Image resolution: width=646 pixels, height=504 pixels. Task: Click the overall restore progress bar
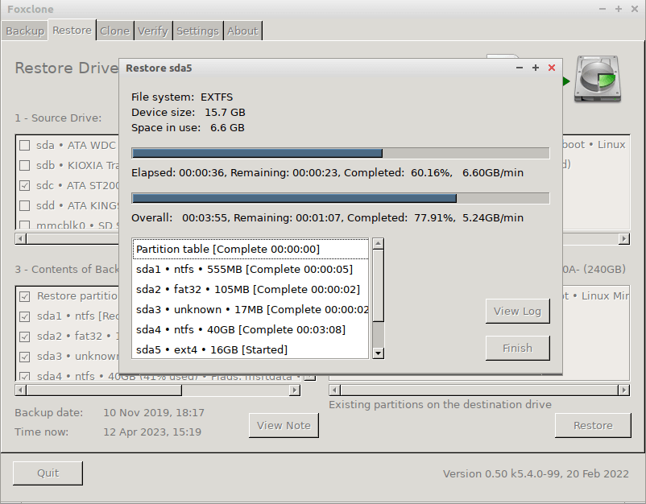pos(340,198)
